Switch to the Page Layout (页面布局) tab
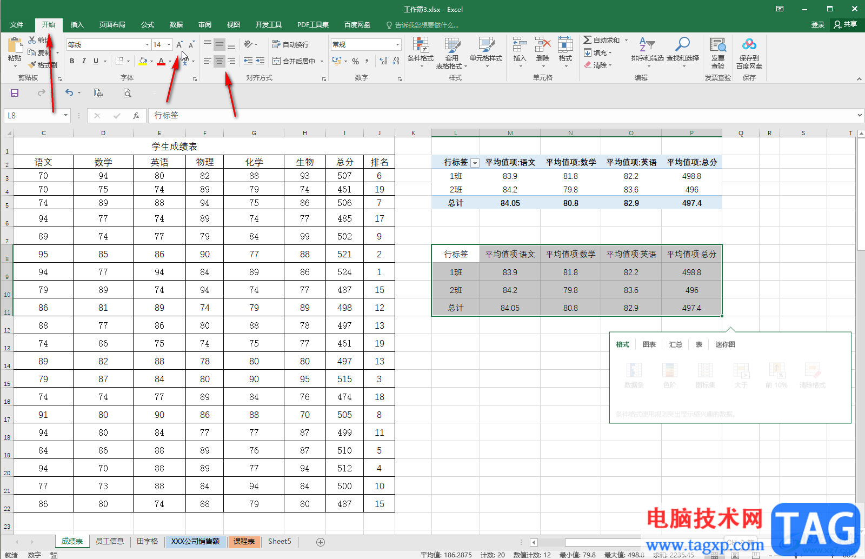 point(112,25)
